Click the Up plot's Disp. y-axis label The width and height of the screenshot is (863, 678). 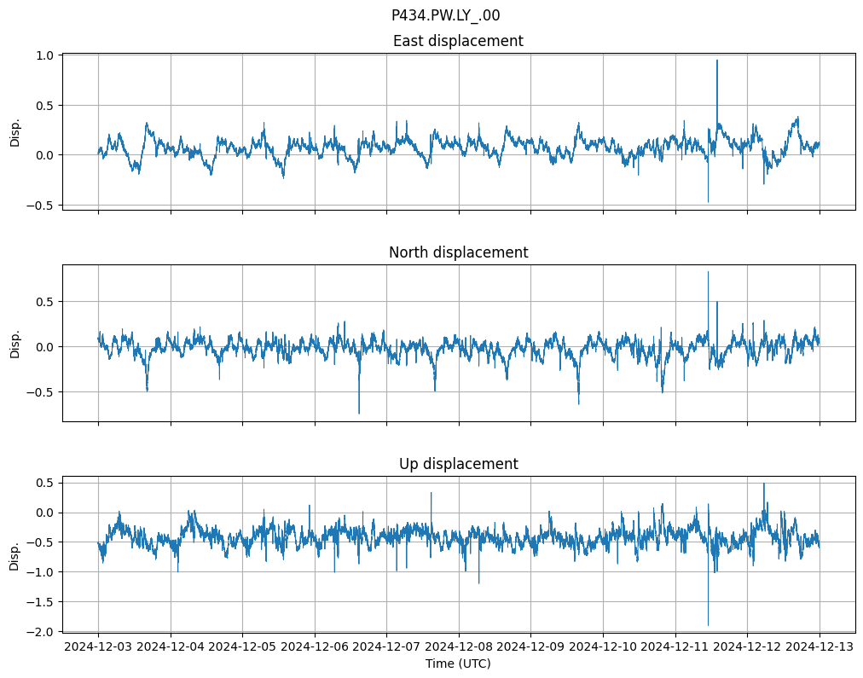[14, 554]
